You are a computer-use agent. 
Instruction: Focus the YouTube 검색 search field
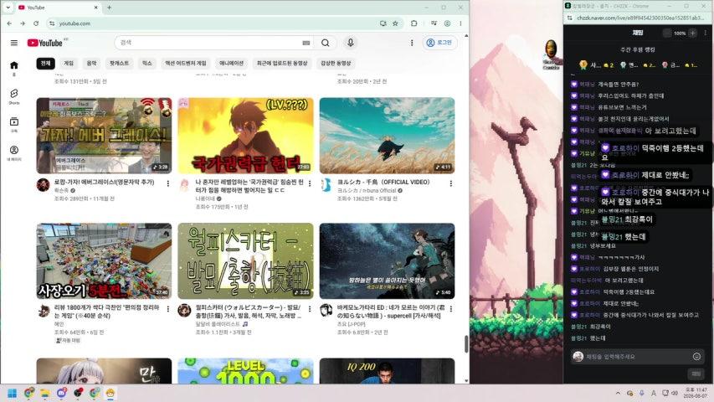coord(208,43)
